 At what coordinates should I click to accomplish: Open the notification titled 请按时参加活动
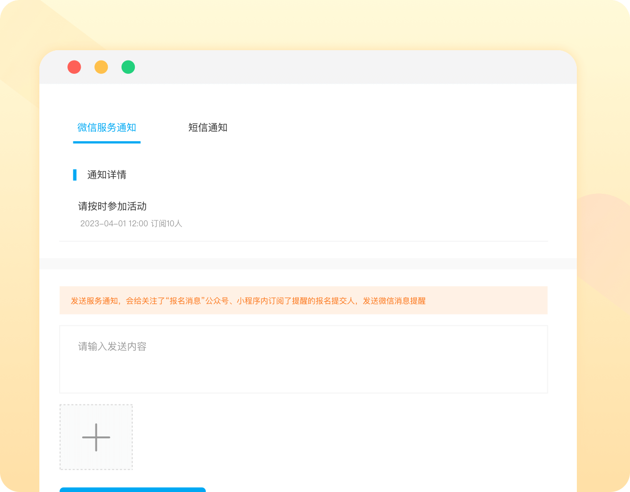point(113,207)
